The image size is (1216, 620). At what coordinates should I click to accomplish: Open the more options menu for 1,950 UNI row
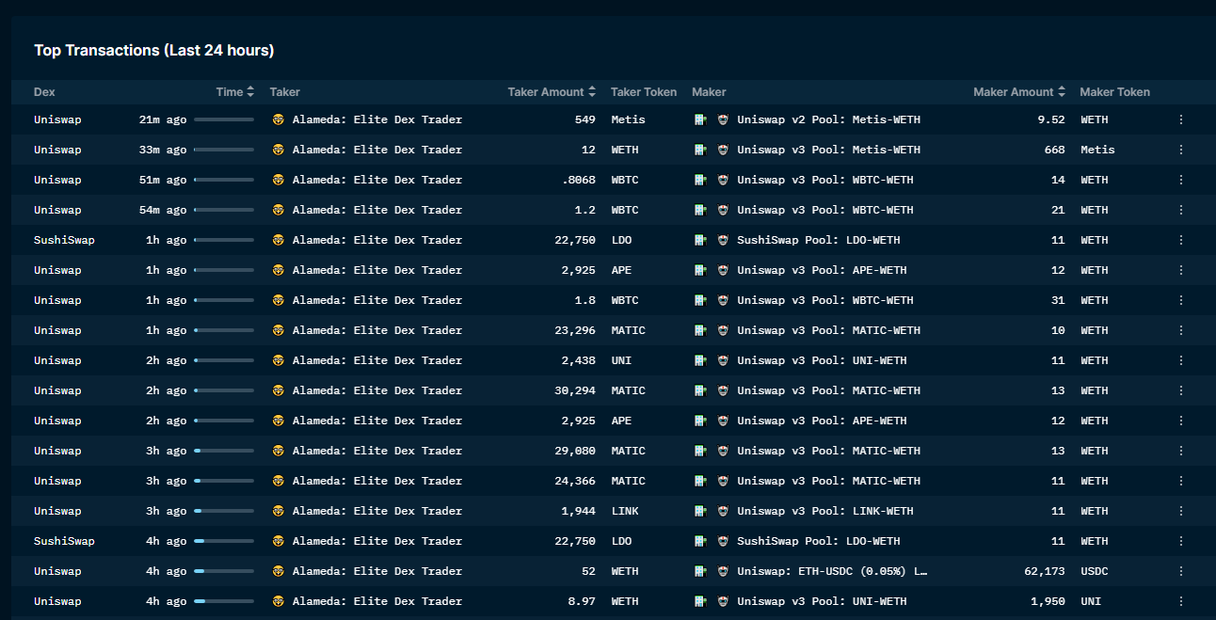(x=1180, y=601)
